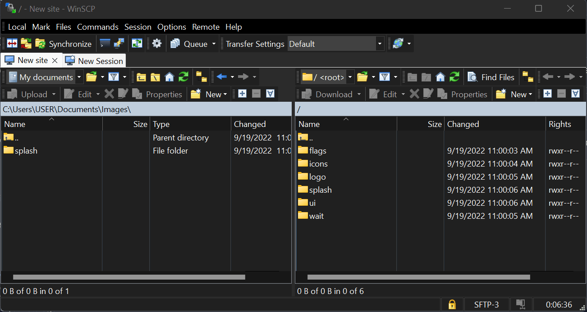The image size is (587, 312).
Task: Toggle local directory tree icon
Action: [202, 77]
